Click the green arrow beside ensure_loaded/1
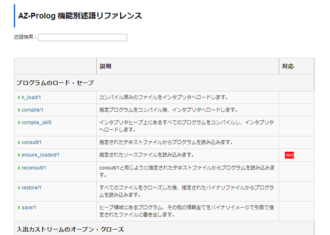Viewport: 330px width, 235px height. click(19, 155)
